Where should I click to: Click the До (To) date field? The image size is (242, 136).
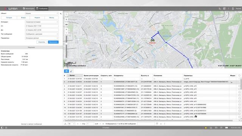pyautogui.click(x=42, y=30)
